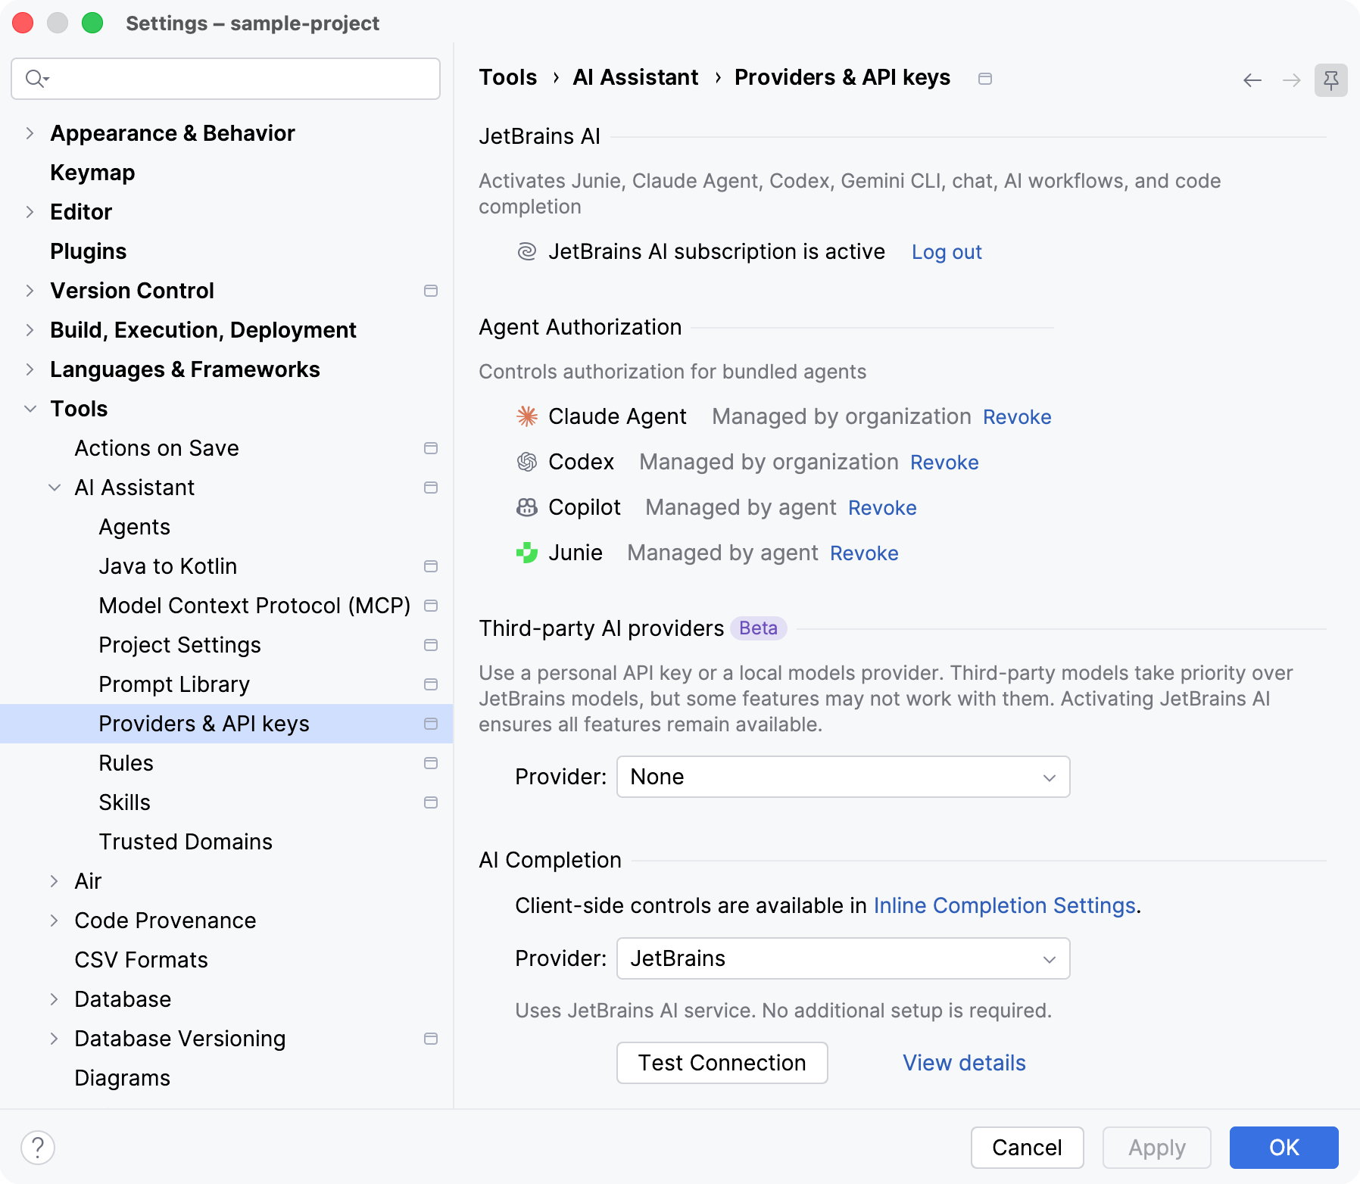Click the Copilot logo icon
This screenshot has height=1184, width=1360.
(x=527, y=507)
